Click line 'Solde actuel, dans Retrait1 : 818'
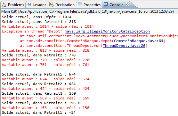178x116 pixels. coord(39,22)
